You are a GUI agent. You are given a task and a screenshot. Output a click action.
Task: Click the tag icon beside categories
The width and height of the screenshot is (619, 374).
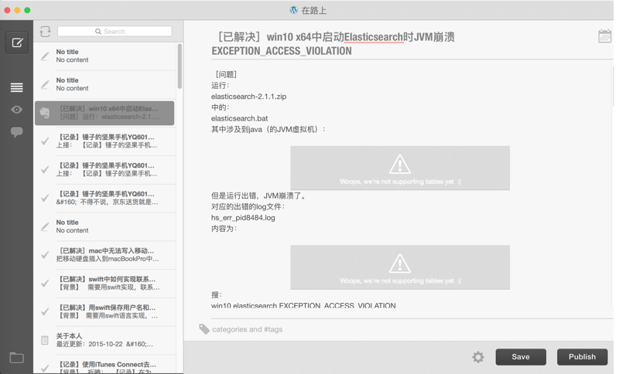coord(204,329)
